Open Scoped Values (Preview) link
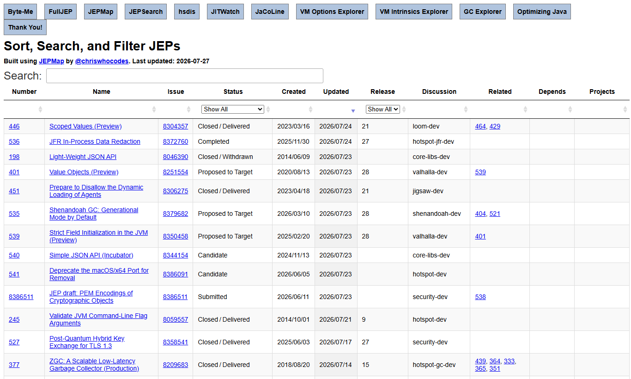This screenshot has width=631, height=379. pos(85,126)
